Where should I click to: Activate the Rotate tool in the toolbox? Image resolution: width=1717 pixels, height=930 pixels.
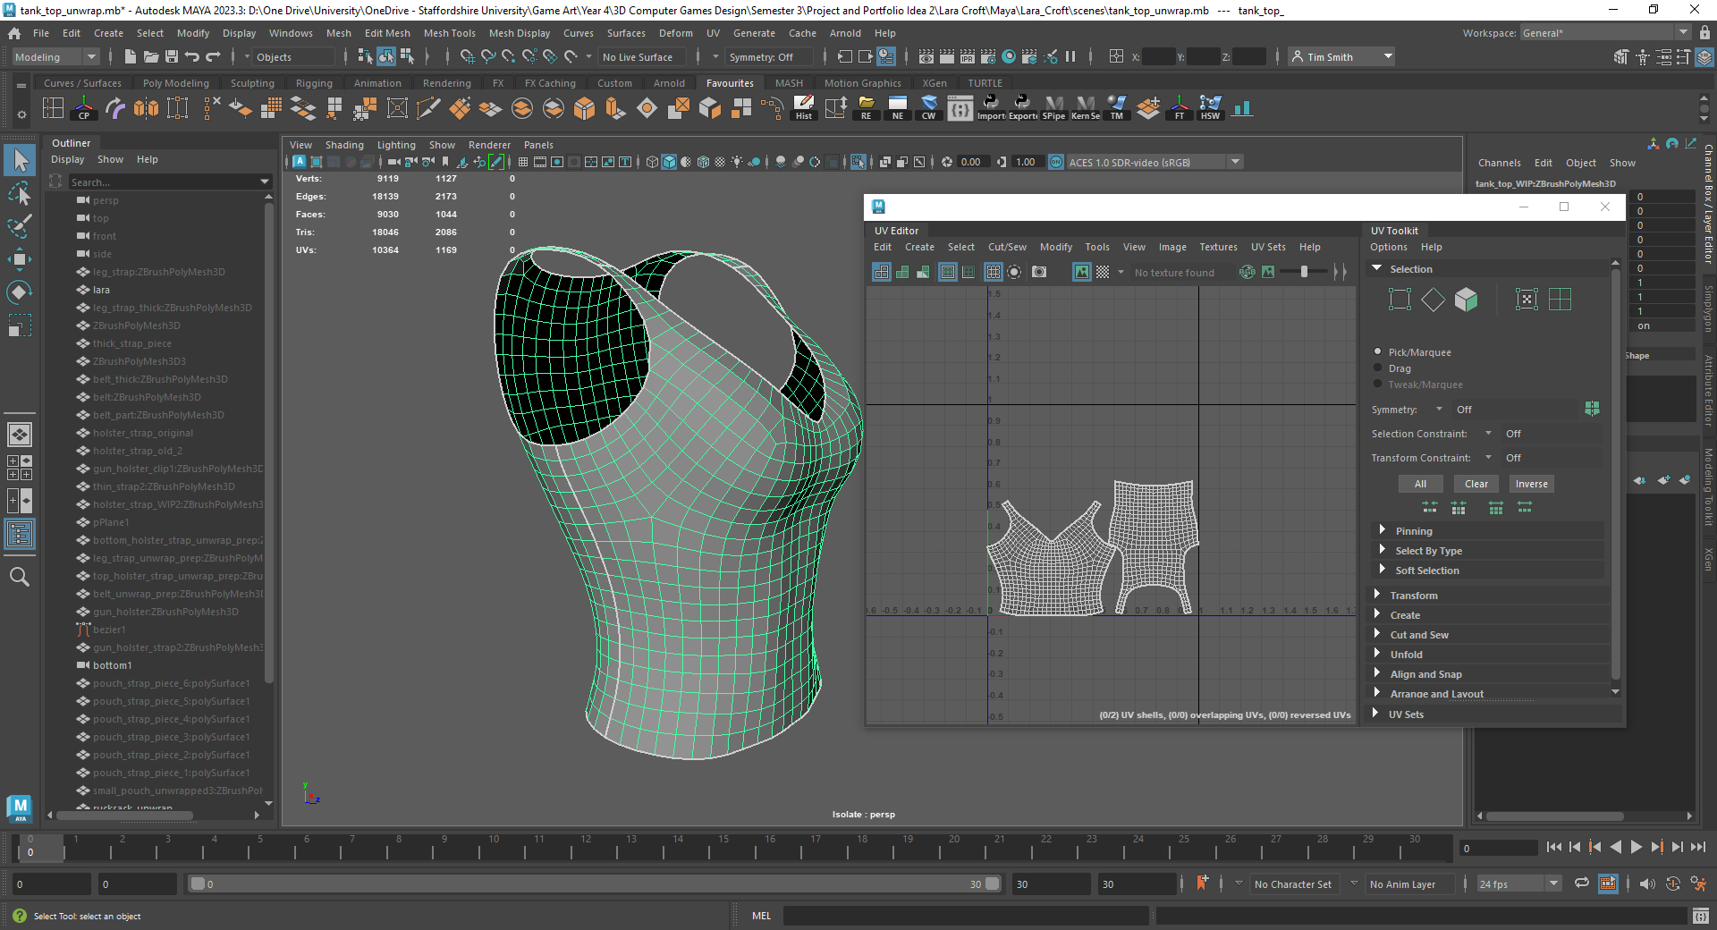pos(20,292)
